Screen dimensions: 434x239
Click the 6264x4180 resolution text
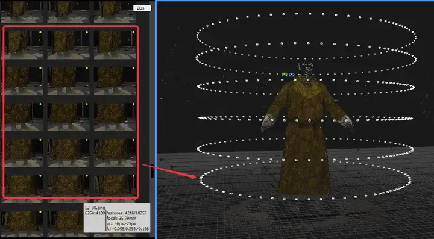[95, 213]
